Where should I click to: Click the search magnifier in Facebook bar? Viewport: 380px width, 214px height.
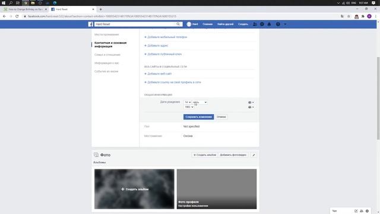178,24
